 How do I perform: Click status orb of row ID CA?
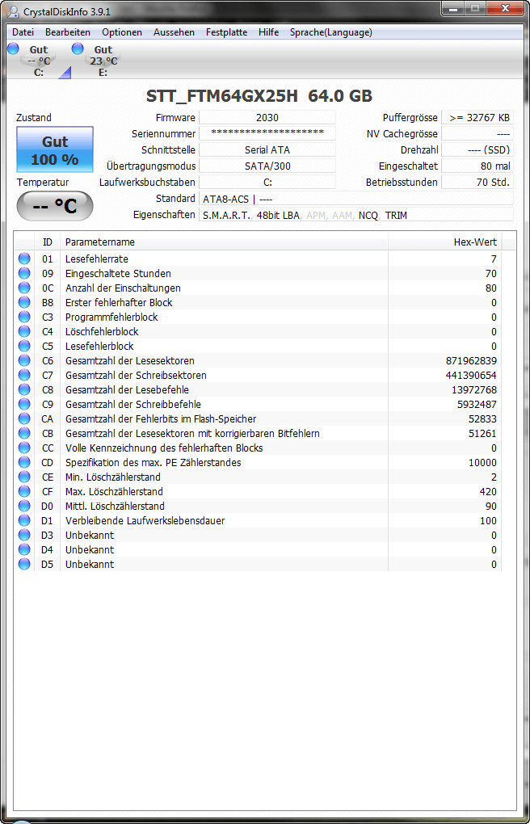pyautogui.click(x=24, y=418)
